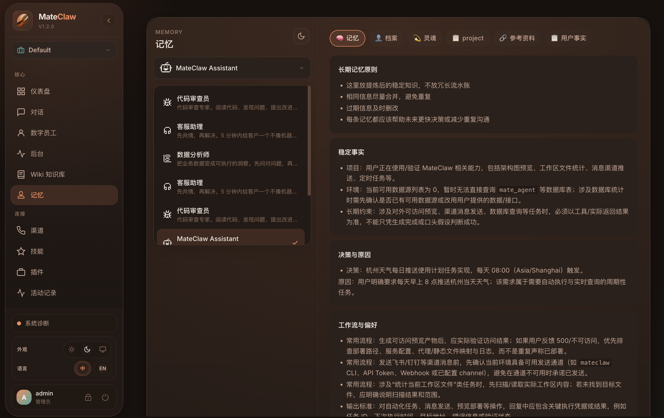Click the 决策与原因 heading
Image resolution: width=664 pixels, height=418 pixels.
[x=354, y=255]
